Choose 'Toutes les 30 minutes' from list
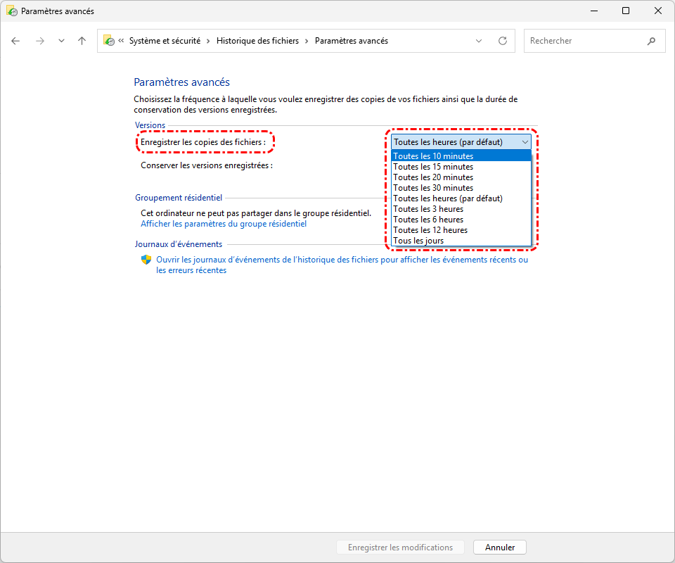This screenshot has height=563, width=675. point(433,188)
